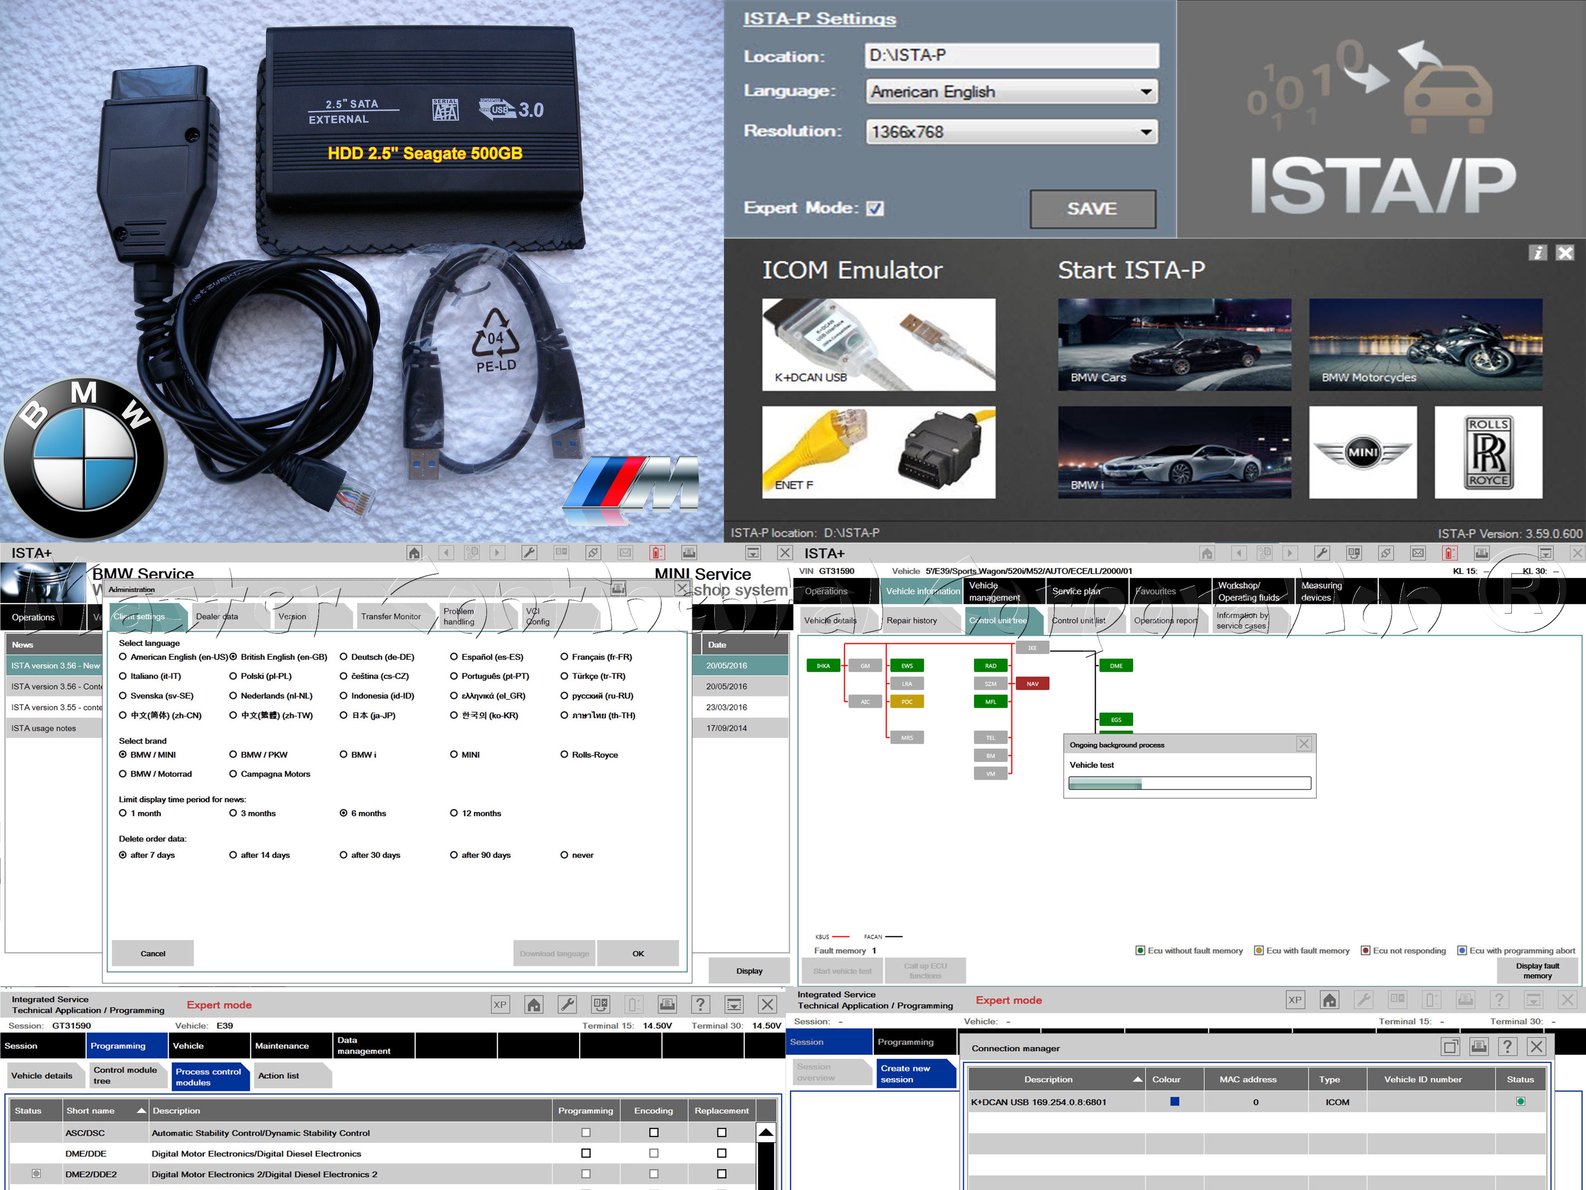The image size is (1586, 1190).
Task: Click the scroll-up arrow of control modules list
Action: [x=766, y=1133]
